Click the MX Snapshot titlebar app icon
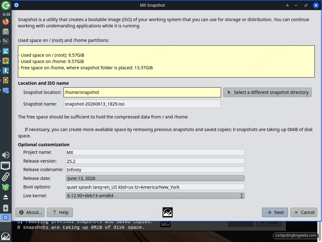Viewport: 322px width, 242px height. pos(16,5)
